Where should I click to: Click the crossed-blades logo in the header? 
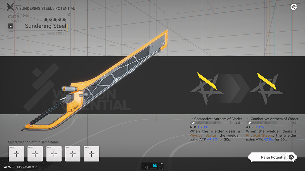point(10,7)
